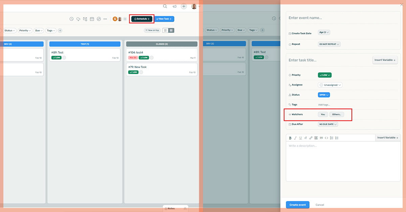Apply underline formatting in description editor
This screenshot has height=212, width=406.
(300, 138)
